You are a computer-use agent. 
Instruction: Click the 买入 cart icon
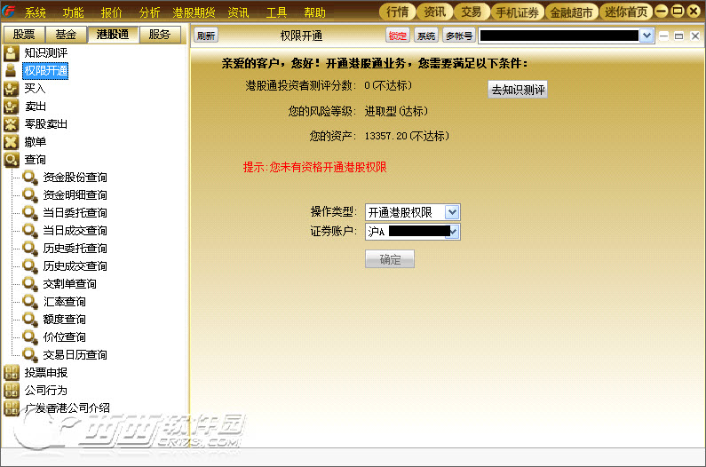[12, 89]
